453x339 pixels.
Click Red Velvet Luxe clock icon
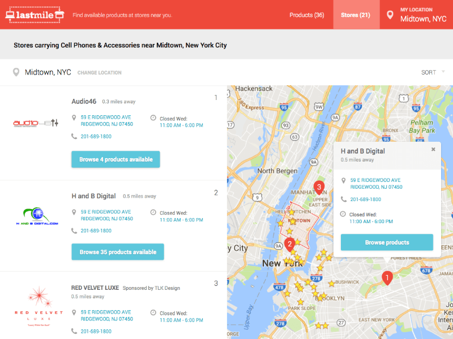pos(153,313)
